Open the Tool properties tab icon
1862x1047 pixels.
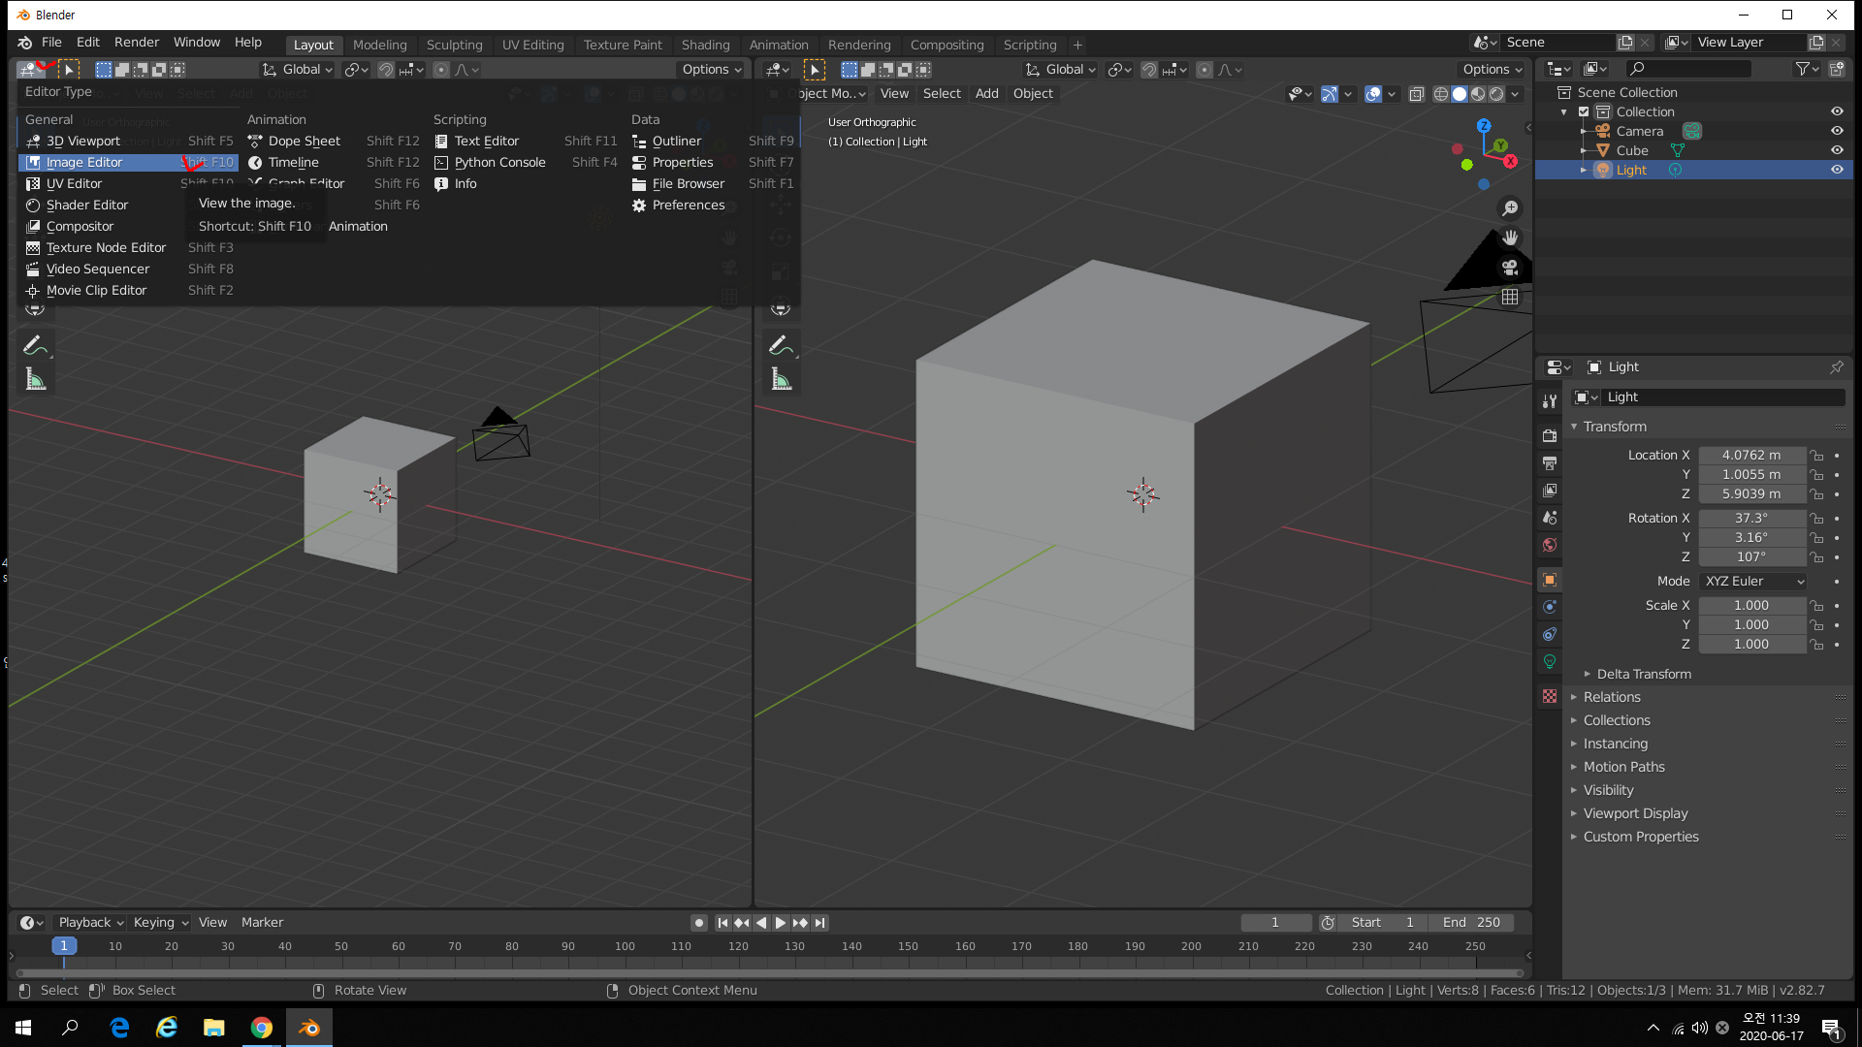[1550, 401]
